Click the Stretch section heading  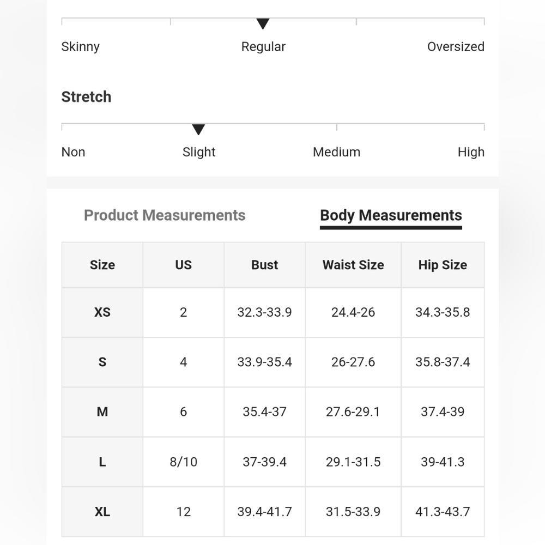pyautogui.click(x=86, y=97)
